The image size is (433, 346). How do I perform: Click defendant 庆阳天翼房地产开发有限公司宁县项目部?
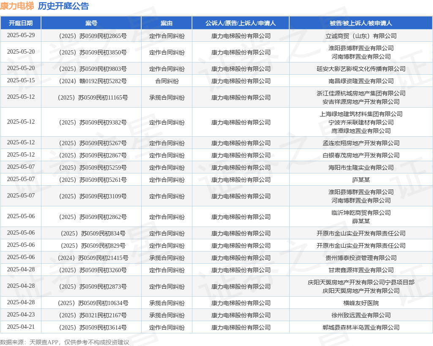click(361, 282)
